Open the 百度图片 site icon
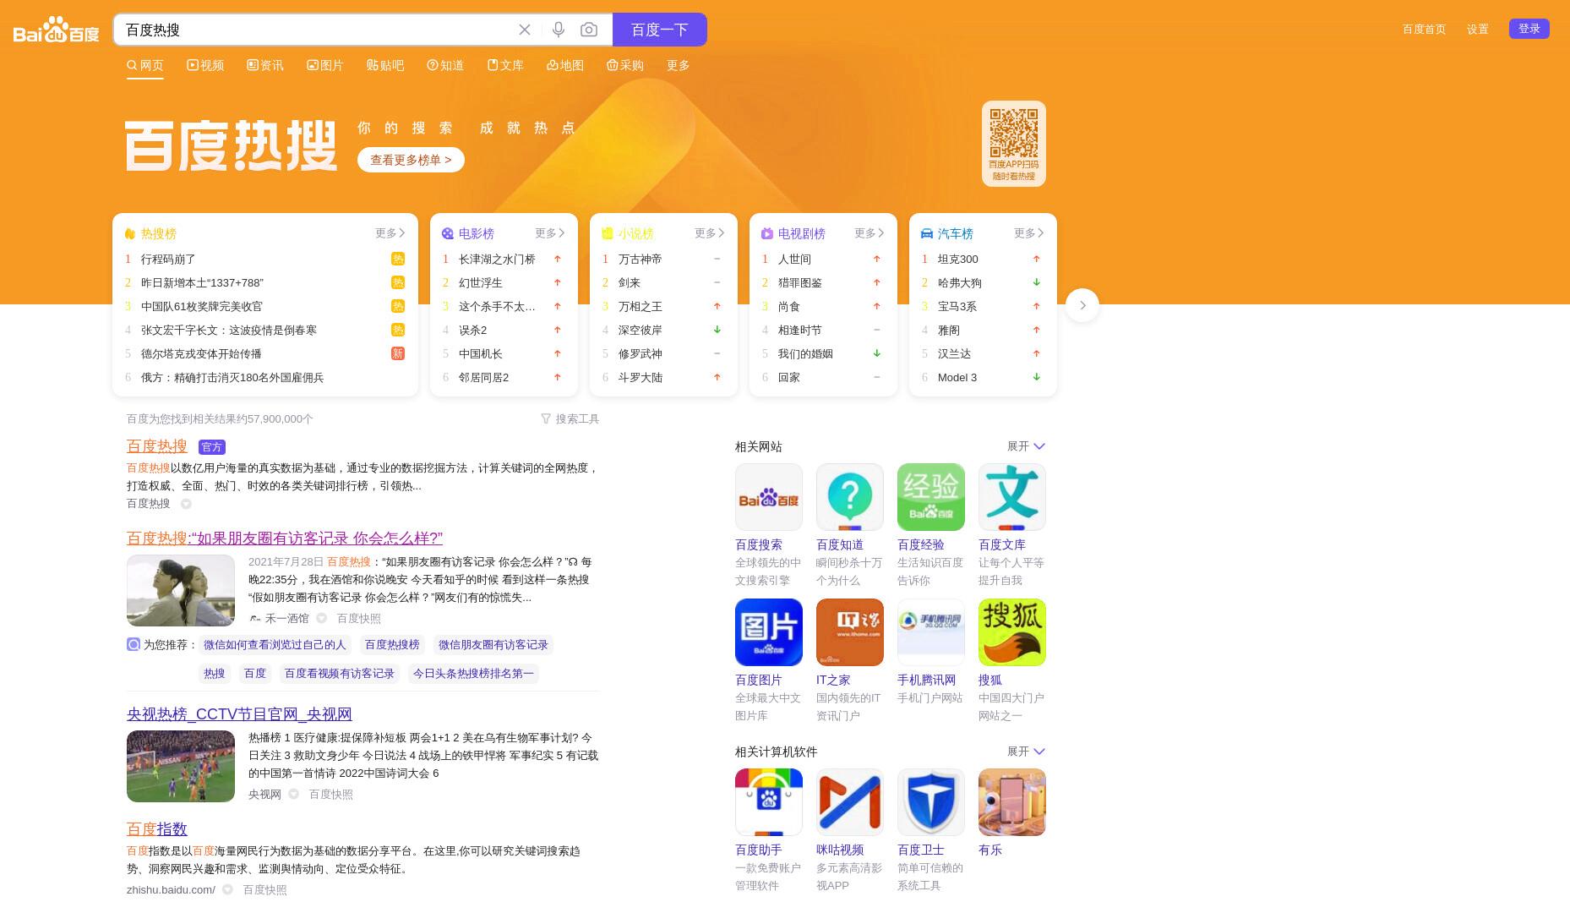 tap(769, 632)
